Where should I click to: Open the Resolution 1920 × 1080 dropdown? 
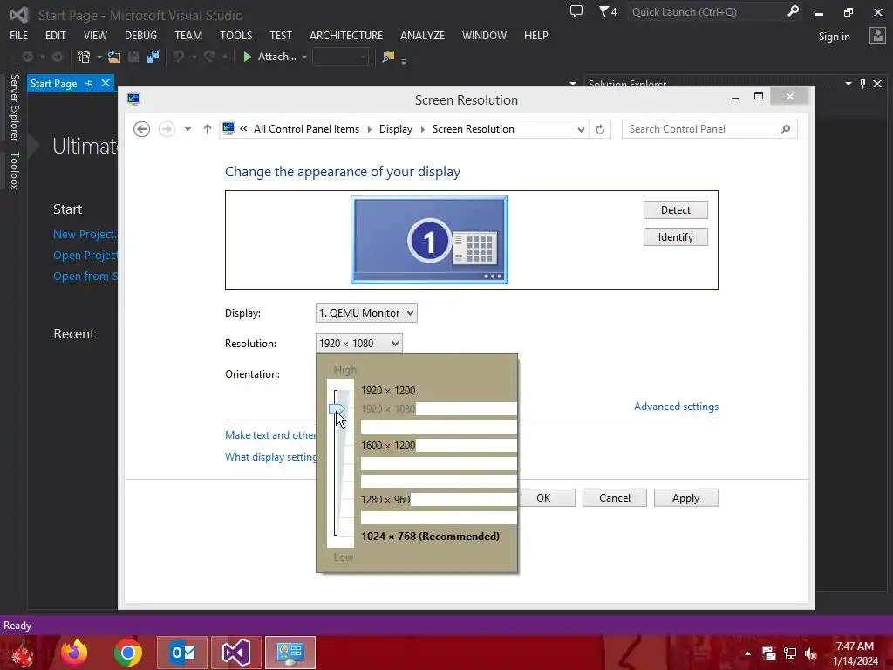pyautogui.click(x=358, y=344)
